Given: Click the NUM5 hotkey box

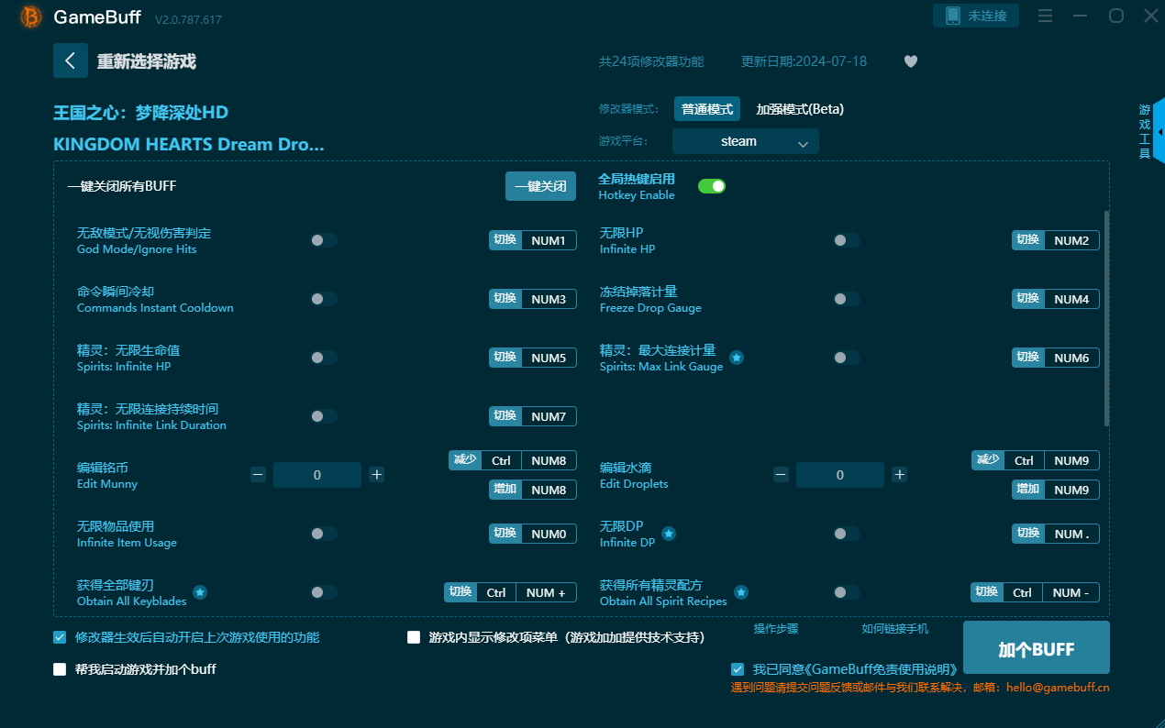Looking at the screenshot, I should 549,358.
